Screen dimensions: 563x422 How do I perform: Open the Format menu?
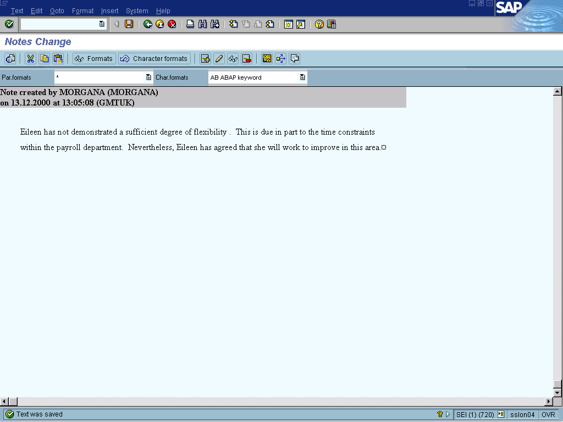click(x=82, y=11)
